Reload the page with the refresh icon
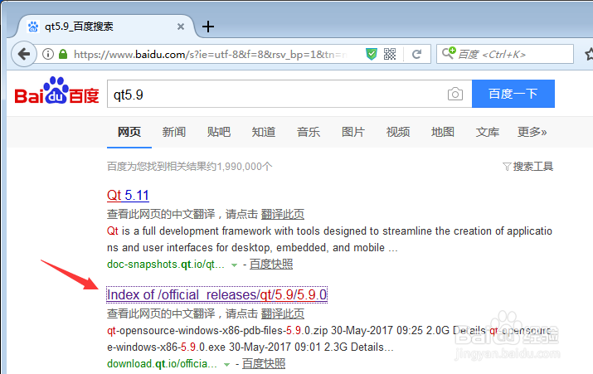 point(416,54)
